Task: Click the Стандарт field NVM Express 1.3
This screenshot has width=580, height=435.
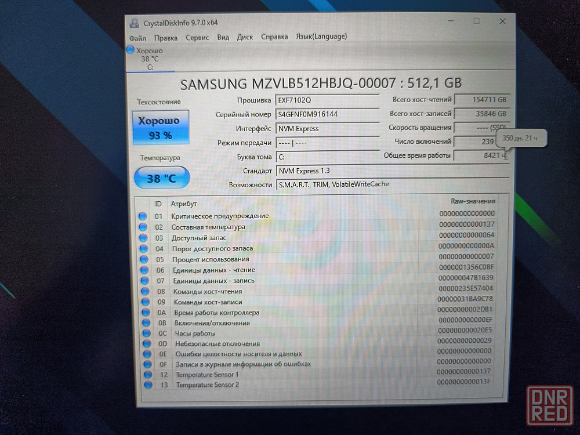Action: tap(393, 171)
